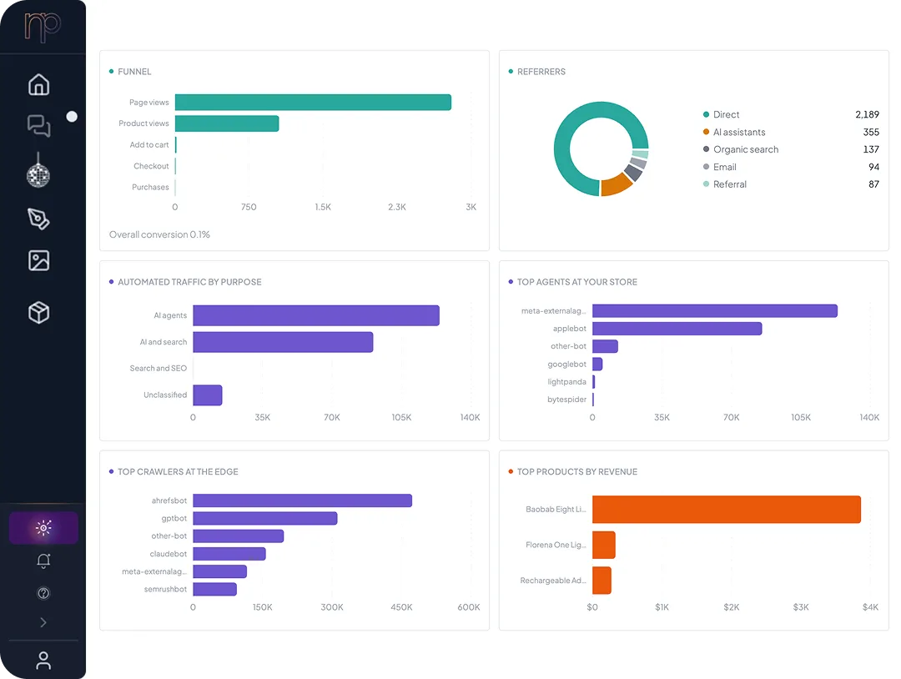Click the Baobab Eight Li... revenue bar
Screen dimensions: 901x679
[x=727, y=510]
